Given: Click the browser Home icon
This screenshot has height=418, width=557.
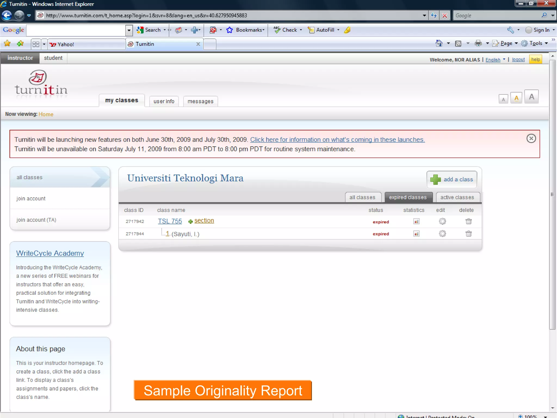Looking at the screenshot, I should pyautogui.click(x=439, y=43).
